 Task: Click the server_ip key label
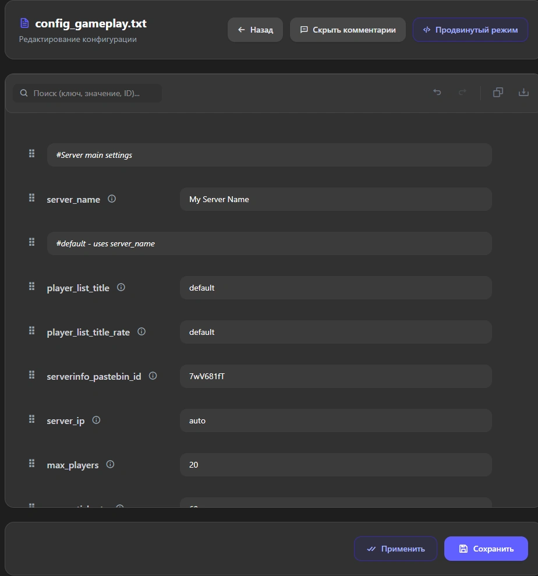pyautogui.click(x=66, y=421)
